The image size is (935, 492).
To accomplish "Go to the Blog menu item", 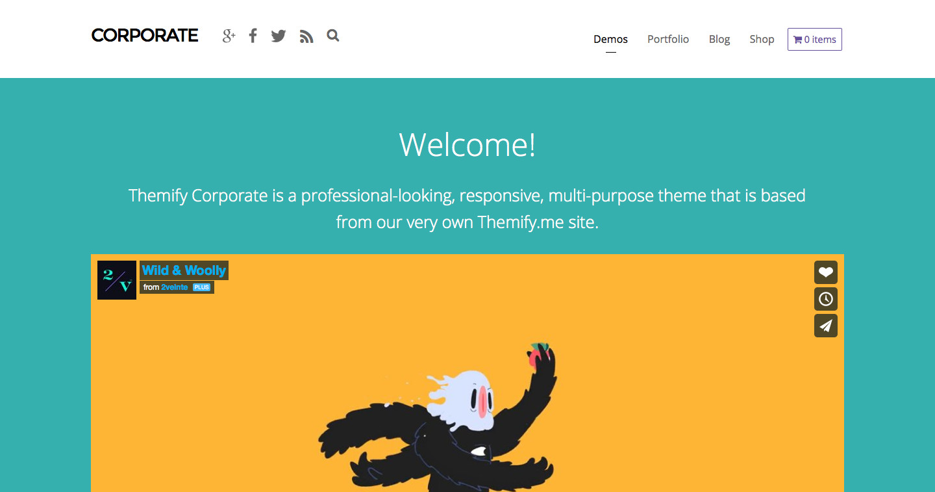I will 719,39.
